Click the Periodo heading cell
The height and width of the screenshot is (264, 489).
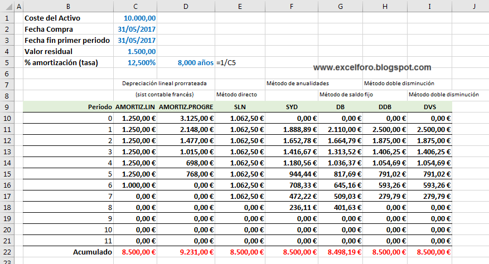(x=68, y=107)
